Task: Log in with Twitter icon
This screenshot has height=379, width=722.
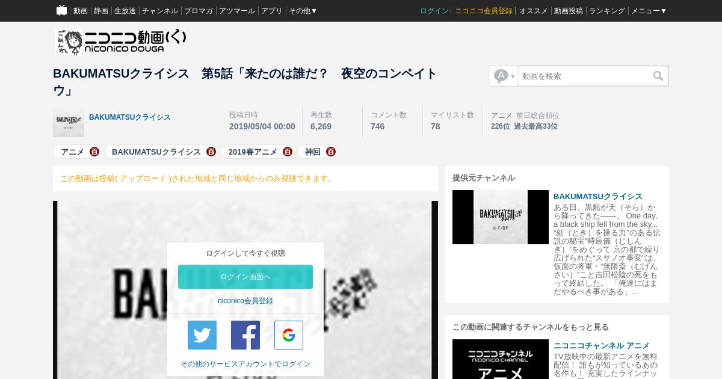Action: 202,335
